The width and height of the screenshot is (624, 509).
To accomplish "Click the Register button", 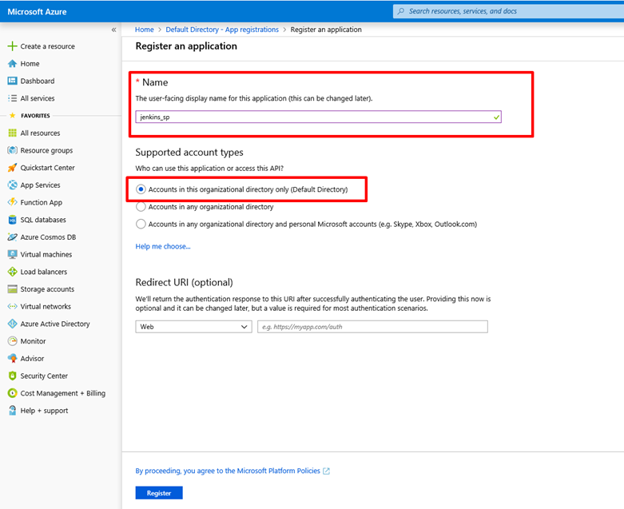I will [159, 493].
